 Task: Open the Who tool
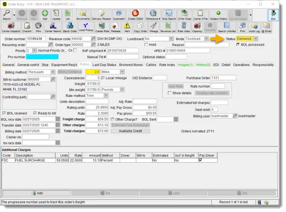pyautogui.click(x=38, y=27)
